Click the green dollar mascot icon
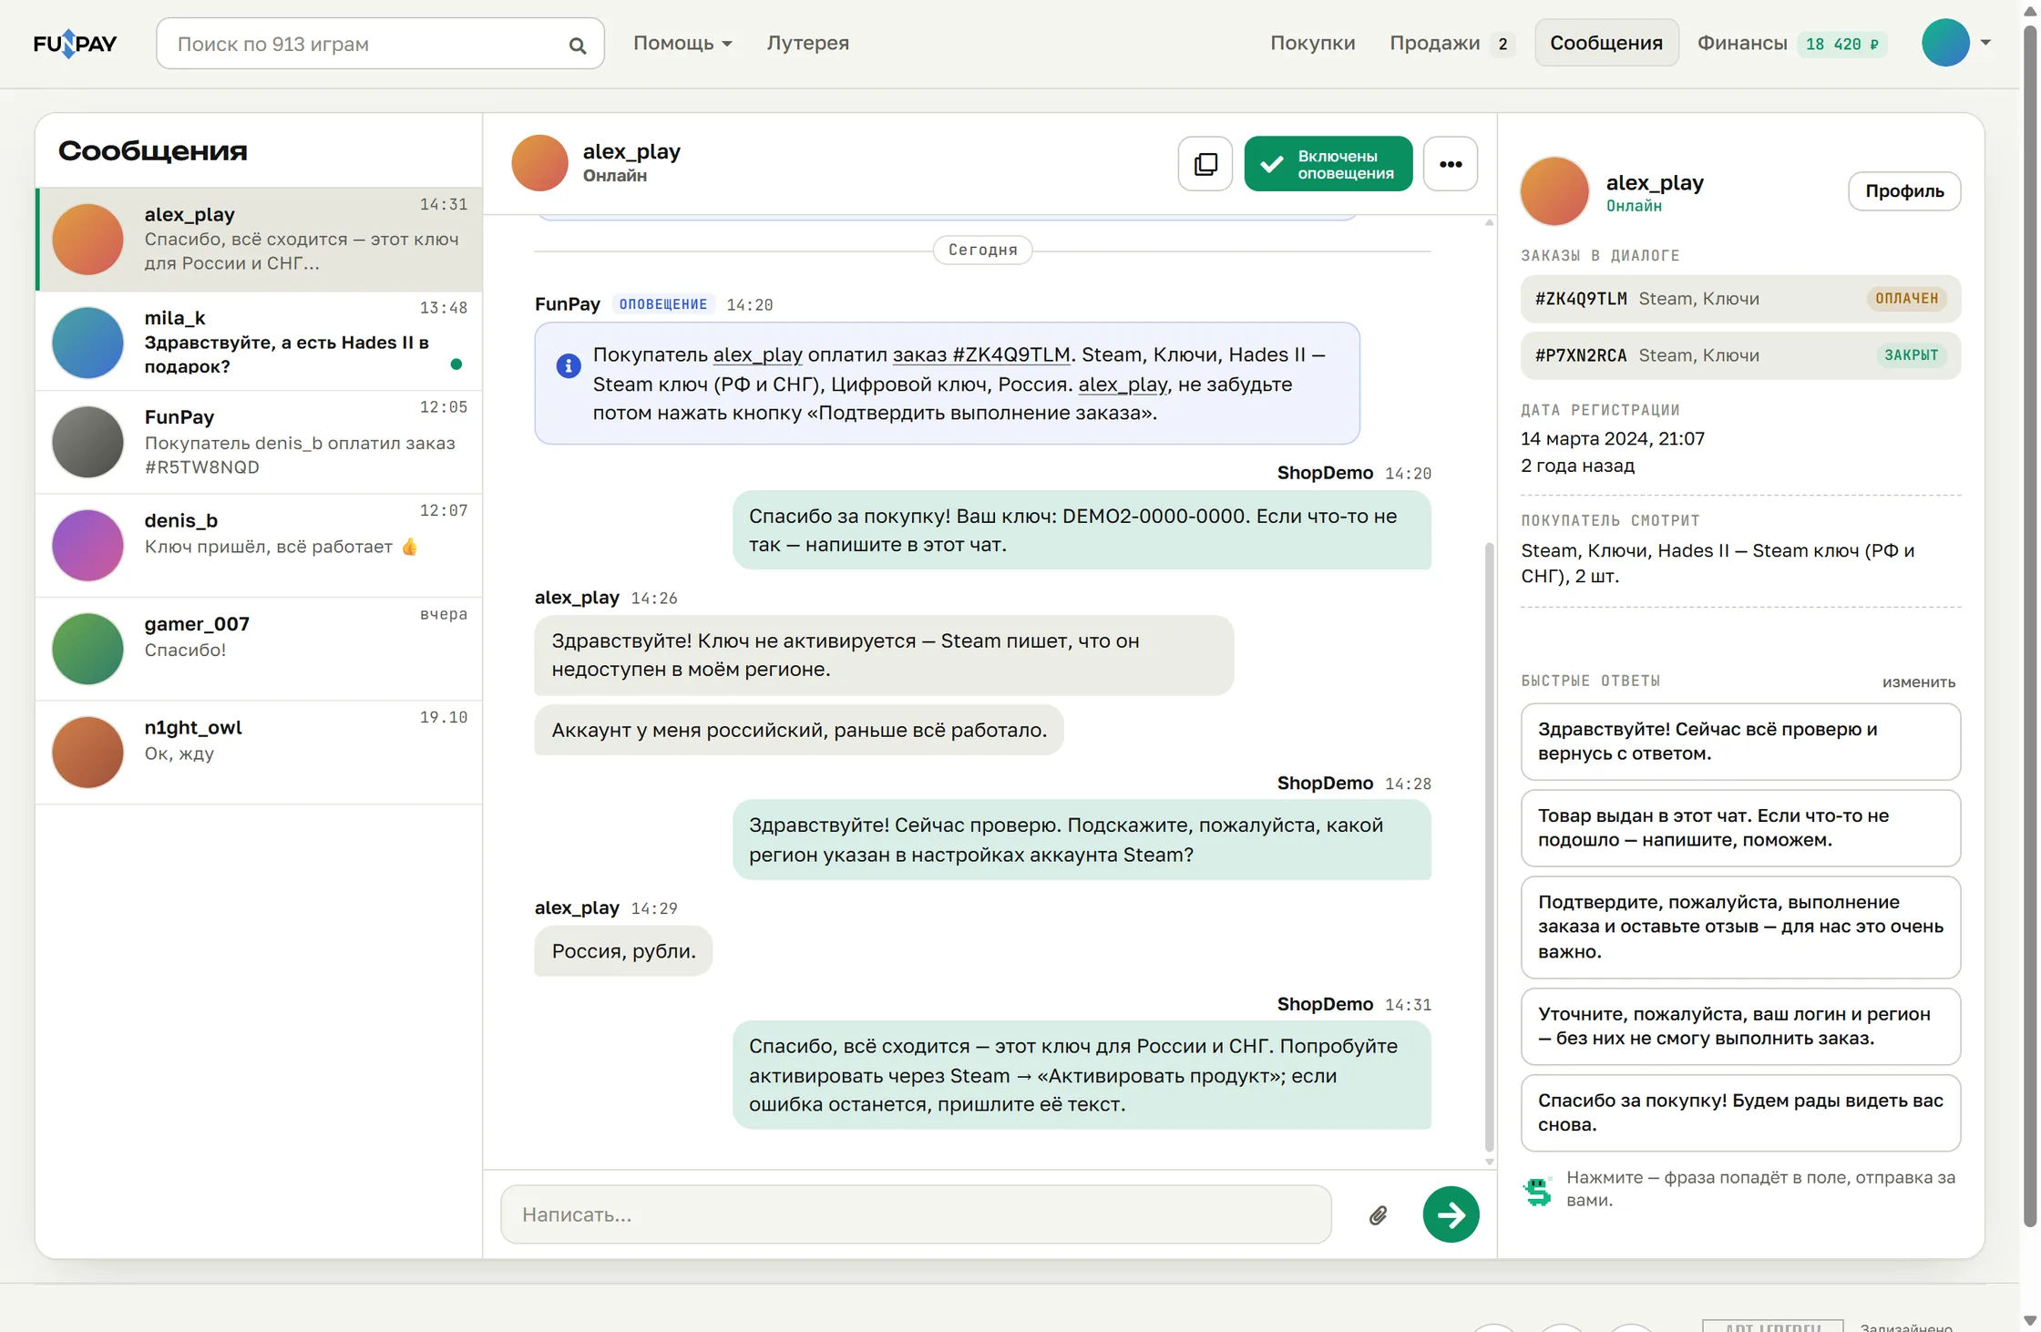Viewport: 2041px width, 1332px height. click(x=1537, y=1191)
